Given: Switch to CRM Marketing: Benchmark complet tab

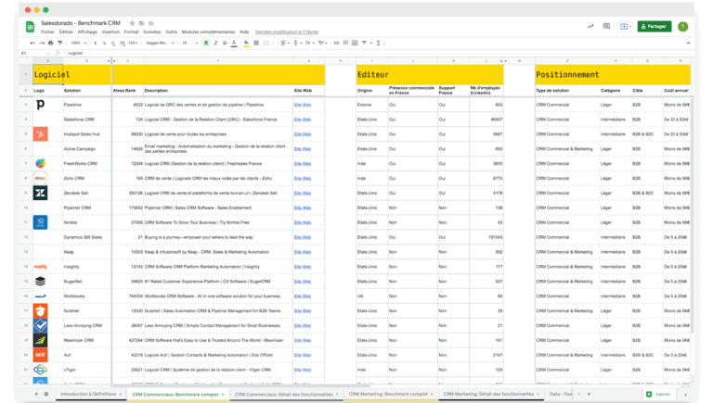Looking at the screenshot, I should point(390,394).
